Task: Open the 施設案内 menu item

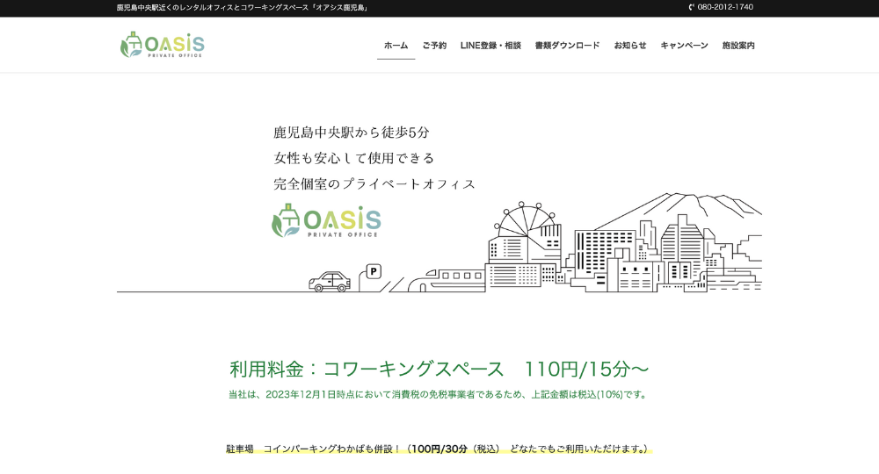Action: [738, 46]
